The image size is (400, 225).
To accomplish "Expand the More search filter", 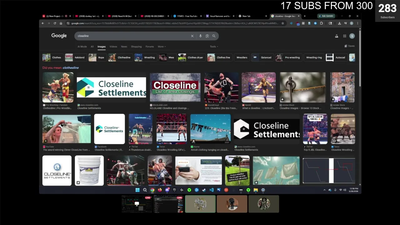I will click(x=162, y=47).
